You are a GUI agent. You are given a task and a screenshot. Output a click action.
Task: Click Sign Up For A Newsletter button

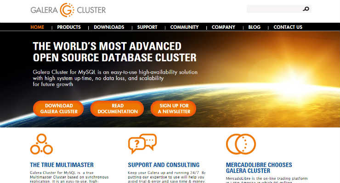pyautogui.click(x=174, y=108)
